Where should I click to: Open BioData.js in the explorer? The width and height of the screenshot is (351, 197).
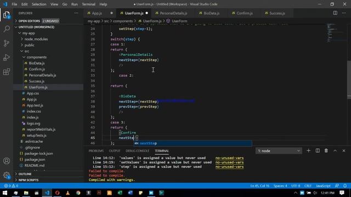point(37,63)
